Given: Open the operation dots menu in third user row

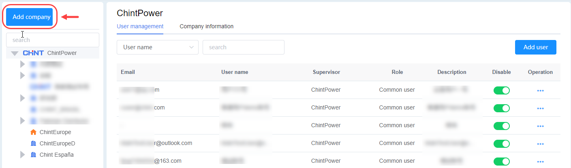Looking at the screenshot, I should pos(540,126).
